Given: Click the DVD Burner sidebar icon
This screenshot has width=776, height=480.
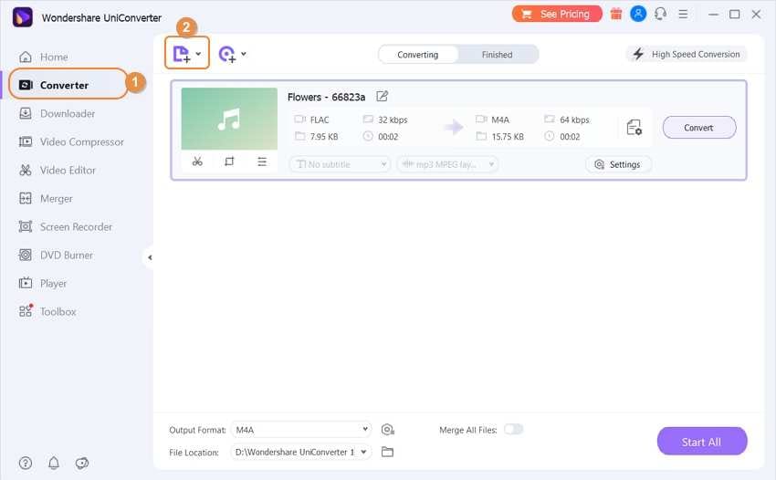Looking at the screenshot, I should point(26,255).
